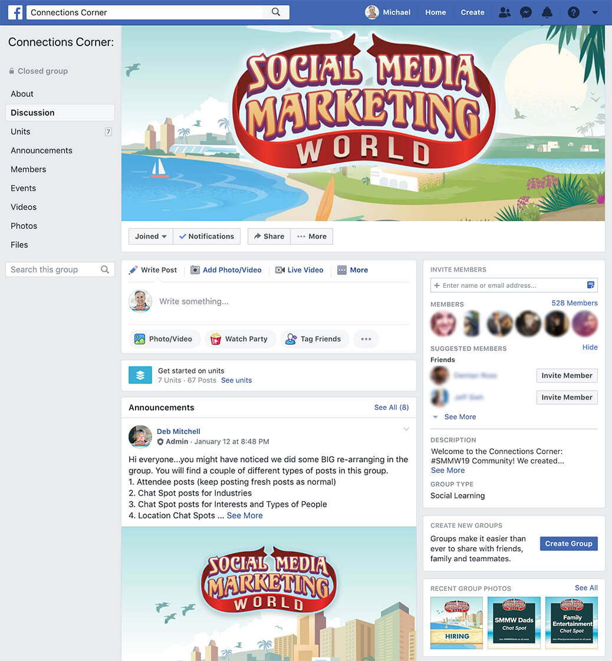Open the Notifications bell icon
The height and width of the screenshot is (661, 612).
tap(547, 12)
